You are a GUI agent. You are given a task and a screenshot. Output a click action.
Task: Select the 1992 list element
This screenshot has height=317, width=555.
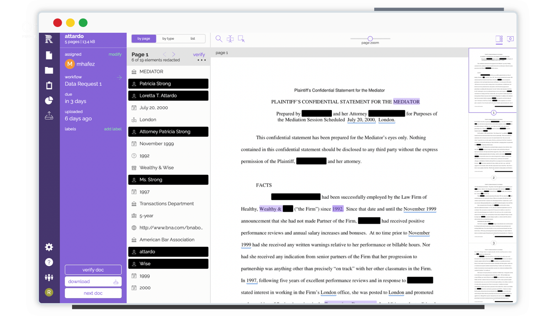click(x=168, y=156)
